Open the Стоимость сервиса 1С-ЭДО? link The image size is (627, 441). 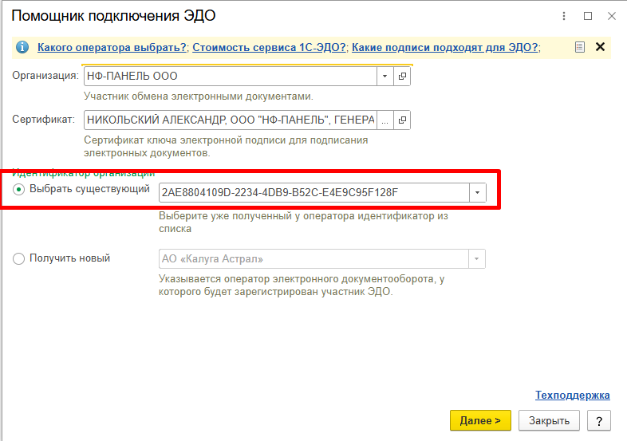click(269, 47)
